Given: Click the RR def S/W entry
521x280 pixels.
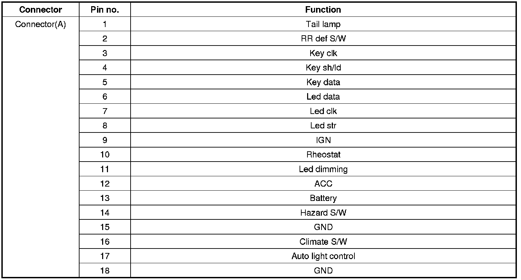Looking at the screenshot, I should coord(323,39).
